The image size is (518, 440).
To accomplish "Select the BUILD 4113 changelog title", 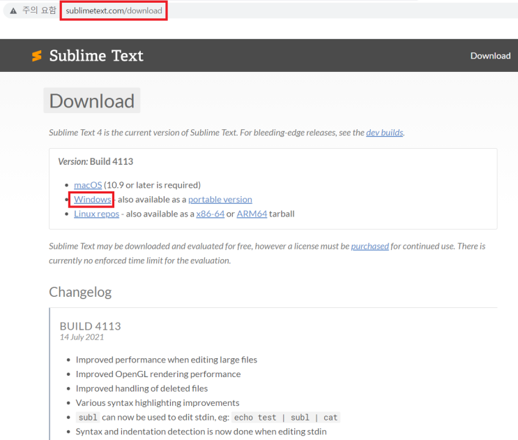I will [90, 326].
